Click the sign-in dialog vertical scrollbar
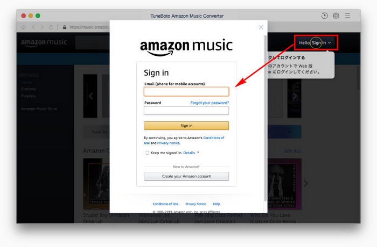 (x=266, y=118)
